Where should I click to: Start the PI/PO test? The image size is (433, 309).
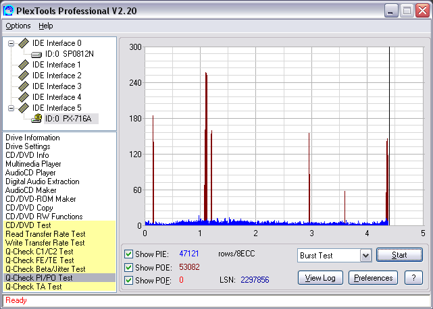click(x=399, y=255)
